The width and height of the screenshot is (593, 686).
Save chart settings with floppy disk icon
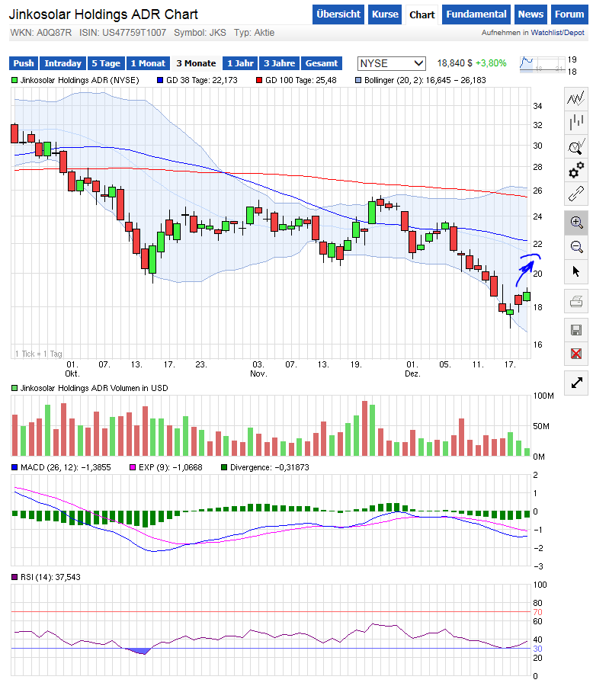click(x=576, y=330)
